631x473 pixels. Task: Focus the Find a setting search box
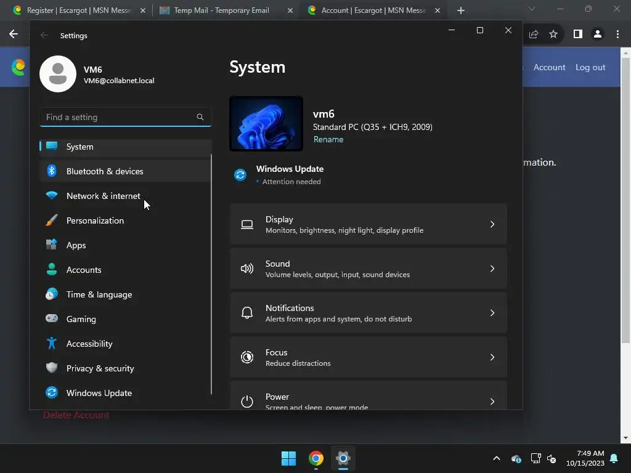click(x=126, y=117)
